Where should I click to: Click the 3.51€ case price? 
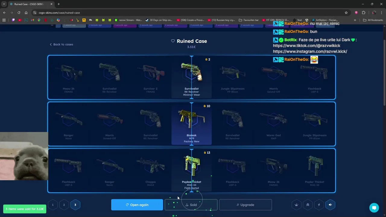click(191, 47)
